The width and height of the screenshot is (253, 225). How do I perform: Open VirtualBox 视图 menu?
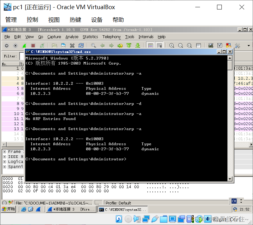pyautogui.click(x=54, y=20)
